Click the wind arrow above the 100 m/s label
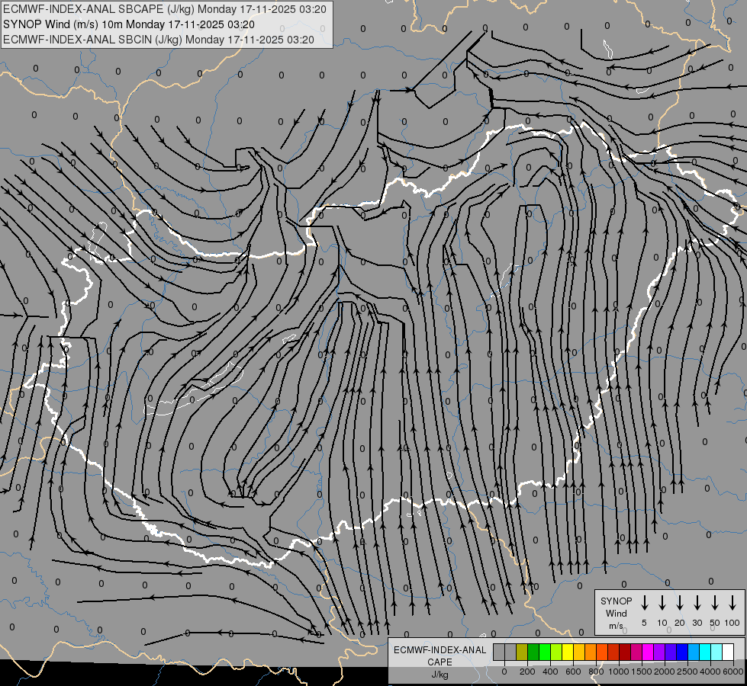The image size is (747, 686). pyautogui.click(x=733, y=603)
